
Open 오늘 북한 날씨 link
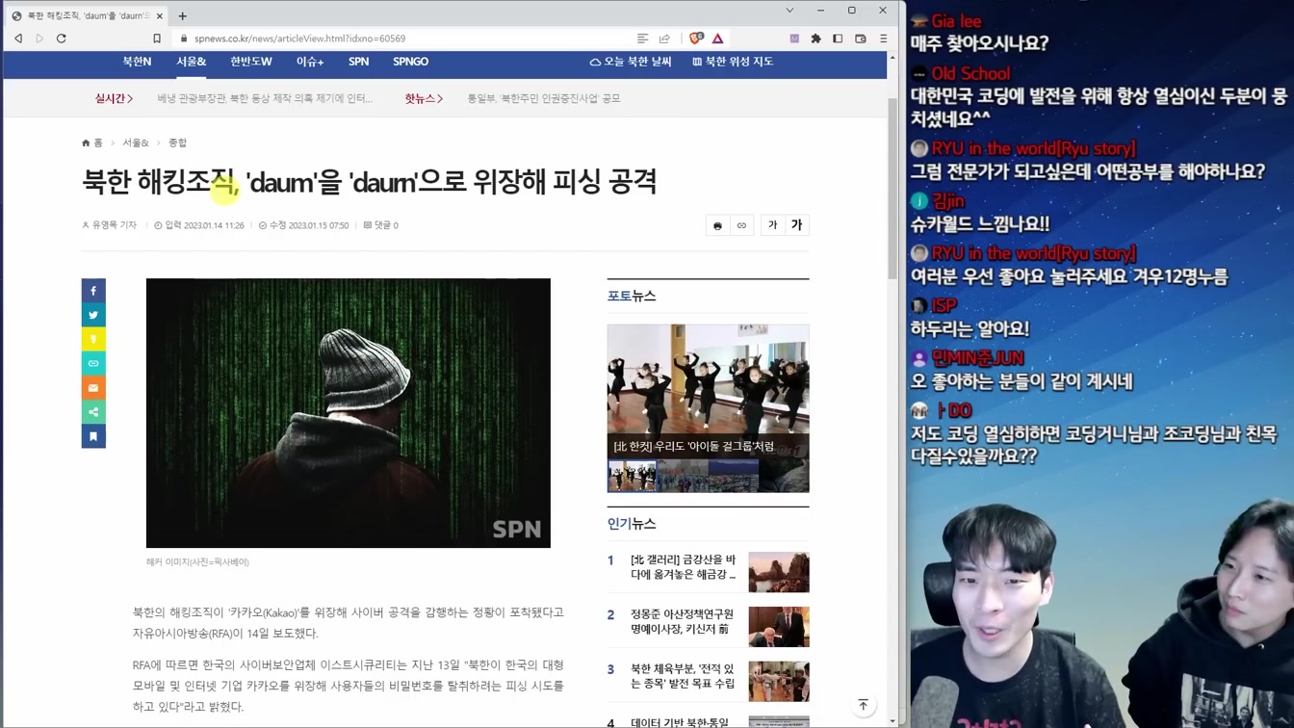[631, 62]
